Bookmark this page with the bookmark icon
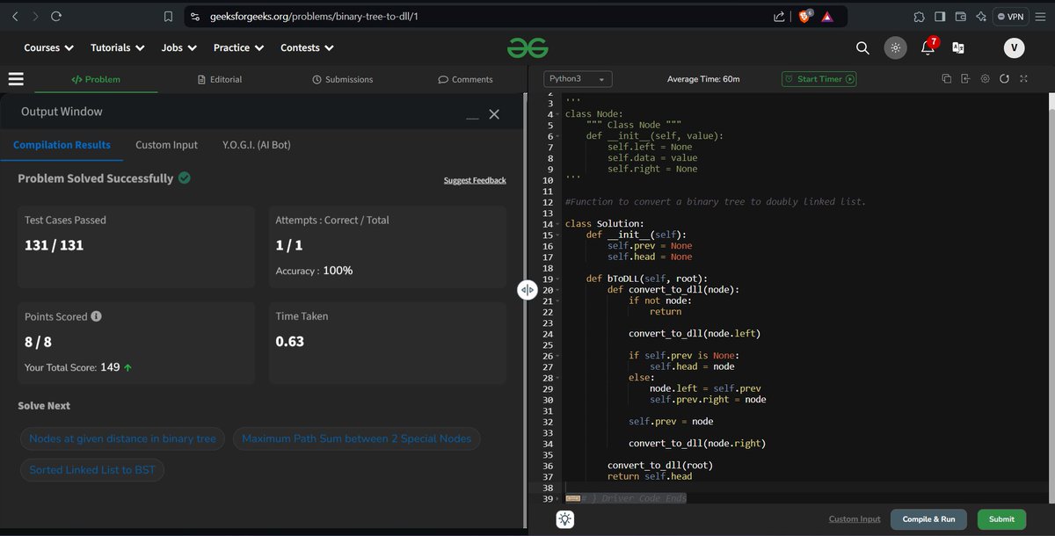The image size is (1055, 536). coord(168,16)
